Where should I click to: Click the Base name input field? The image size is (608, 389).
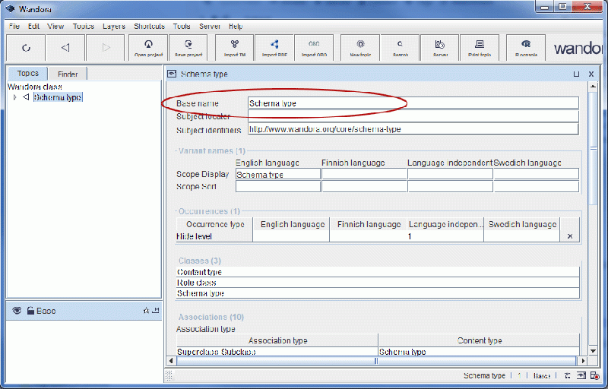[413, 103]
